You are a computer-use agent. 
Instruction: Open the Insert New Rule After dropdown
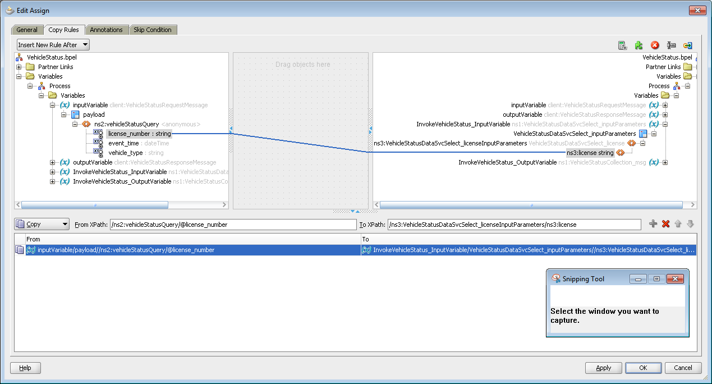[x=53, y=45]
